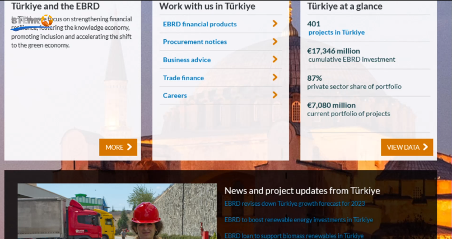Open EBRD financial products link
This screenshot has height=239, width=452.
point(200,24)
